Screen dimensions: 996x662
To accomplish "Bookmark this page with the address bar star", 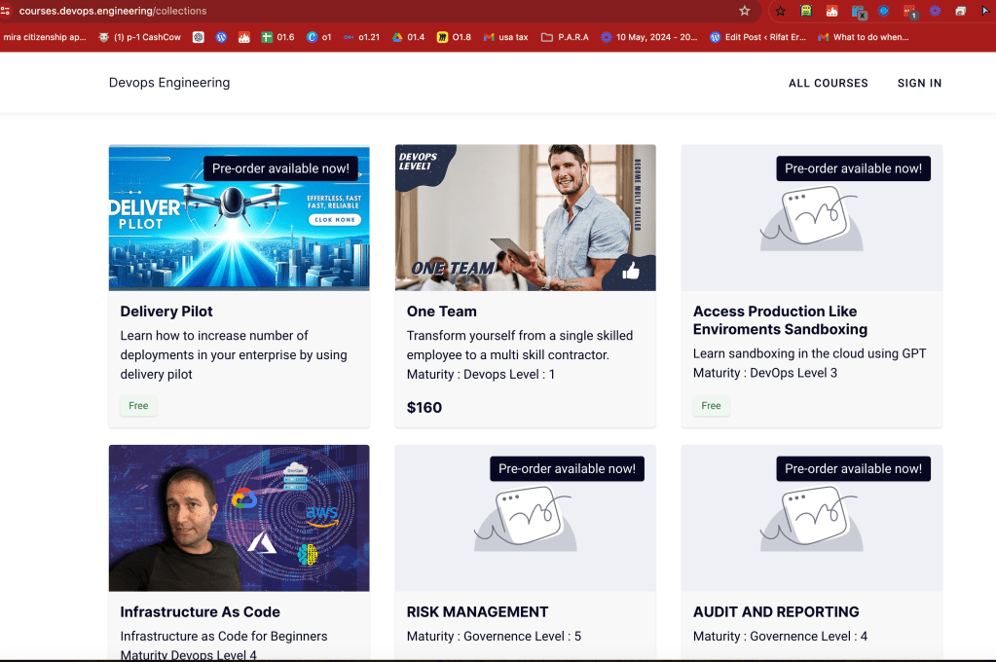I will pos(745,11).
